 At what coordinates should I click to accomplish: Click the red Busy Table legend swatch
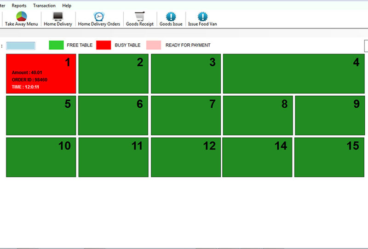(103, 45)
